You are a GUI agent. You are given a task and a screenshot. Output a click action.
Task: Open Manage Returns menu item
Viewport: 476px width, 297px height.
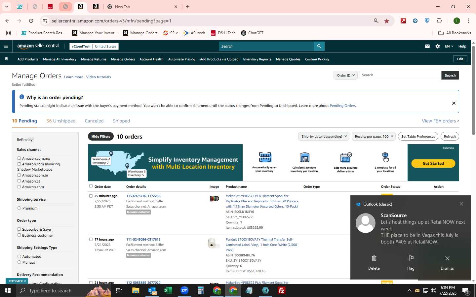(94, 59)
